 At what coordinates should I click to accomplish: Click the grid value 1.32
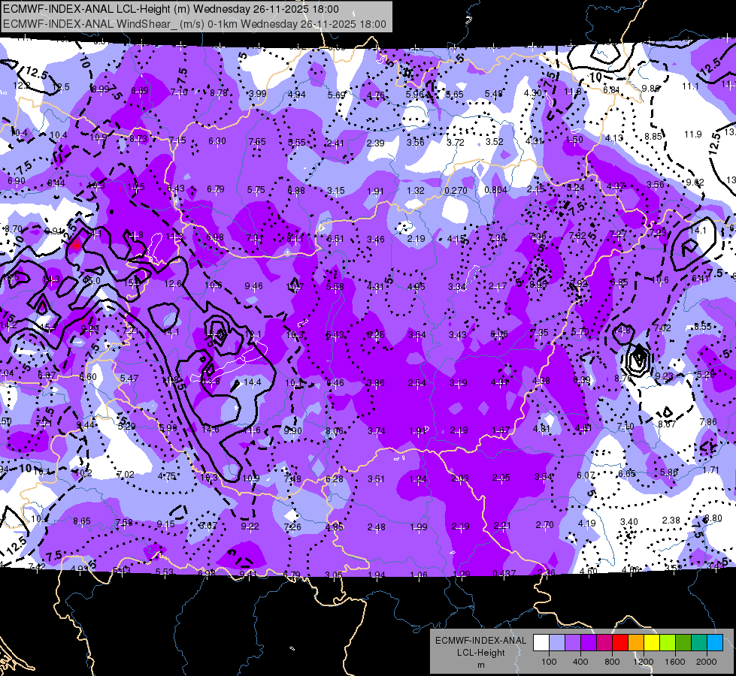tap(416, 191)
